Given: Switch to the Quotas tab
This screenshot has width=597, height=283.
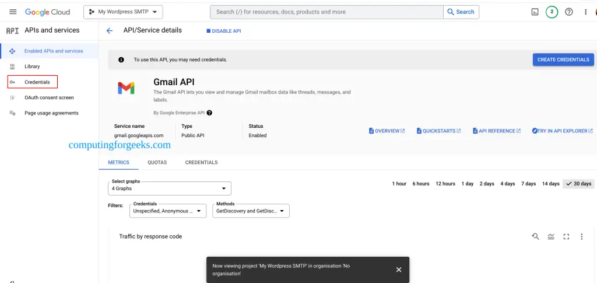Looking at the screenshot, I should (x=157, y=162).
